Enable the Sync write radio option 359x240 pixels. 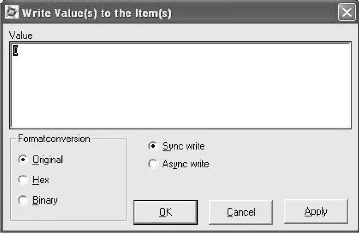(x=153, y=146)
